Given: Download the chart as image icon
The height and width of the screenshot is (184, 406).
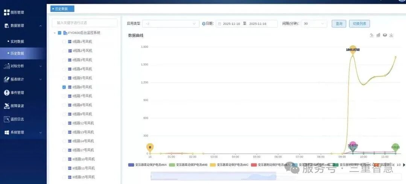Looking at the screenshot, I should pos(391,35).
